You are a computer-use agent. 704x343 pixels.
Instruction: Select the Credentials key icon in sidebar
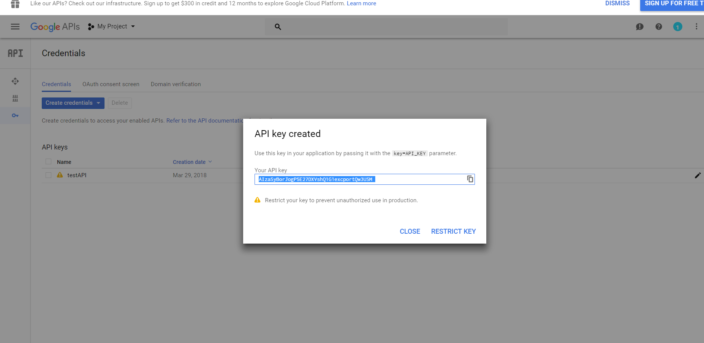pyautogui.click(x=15, y=115)
